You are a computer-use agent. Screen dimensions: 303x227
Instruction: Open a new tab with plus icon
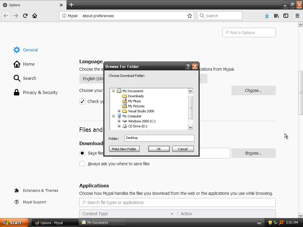tap(71, 5)
